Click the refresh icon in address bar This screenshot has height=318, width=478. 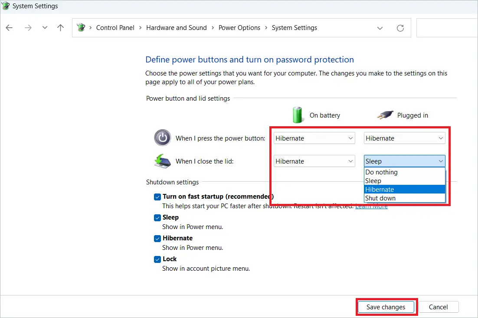(400, 27)
